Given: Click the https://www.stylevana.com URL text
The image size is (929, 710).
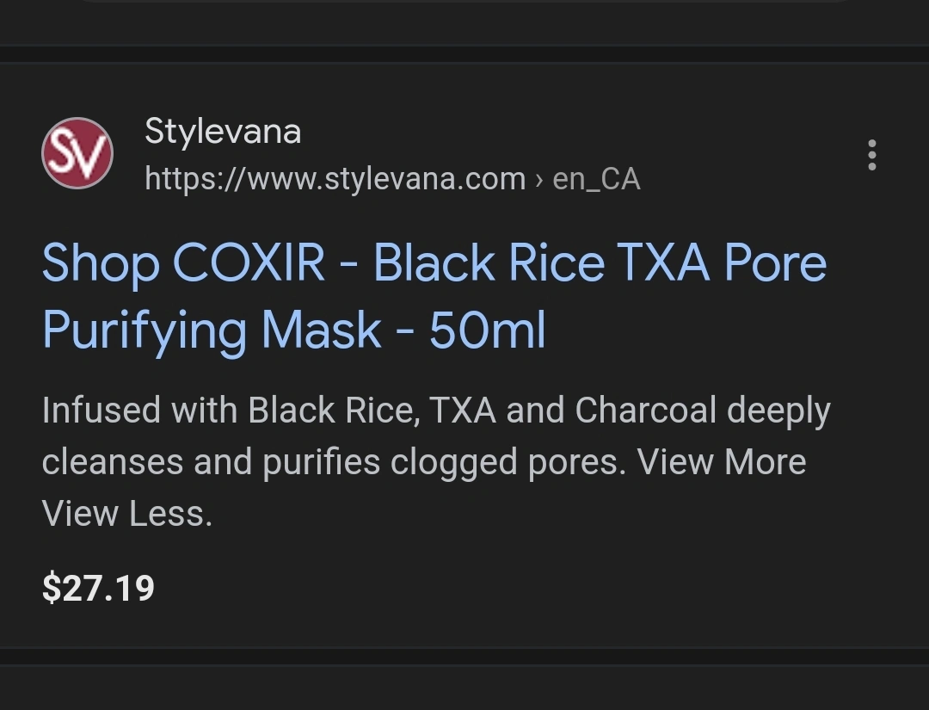Looking at the screenshot, I should click(x=335, y=179).
